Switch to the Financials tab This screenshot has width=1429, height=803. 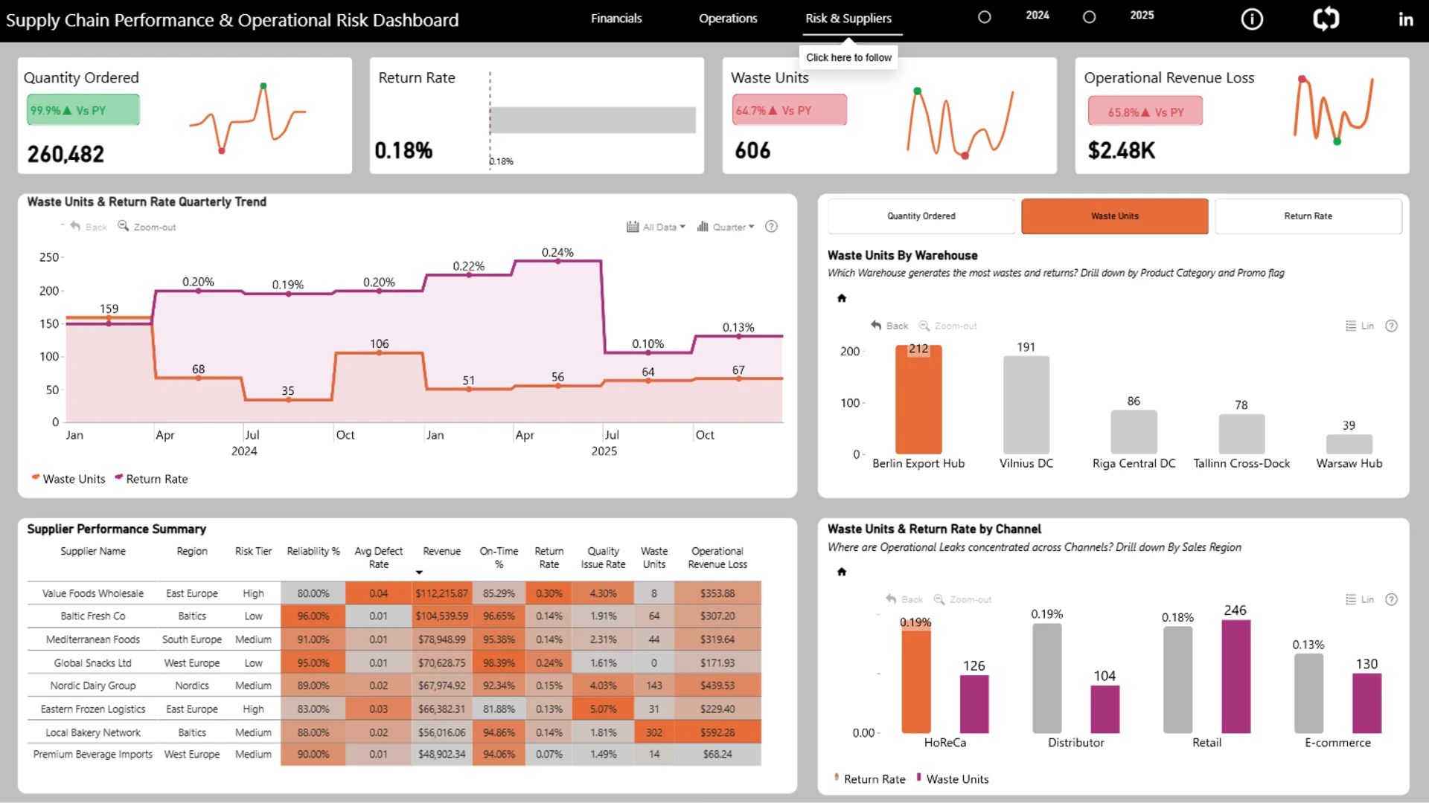click(x=616, y=19)
